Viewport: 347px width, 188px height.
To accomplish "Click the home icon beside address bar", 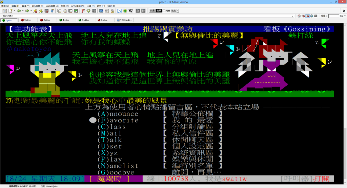I will [x=299, y=16].
